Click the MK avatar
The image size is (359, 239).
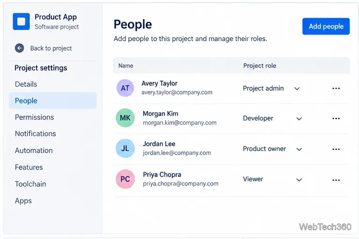pyautogui.click(x=125, y=118)
